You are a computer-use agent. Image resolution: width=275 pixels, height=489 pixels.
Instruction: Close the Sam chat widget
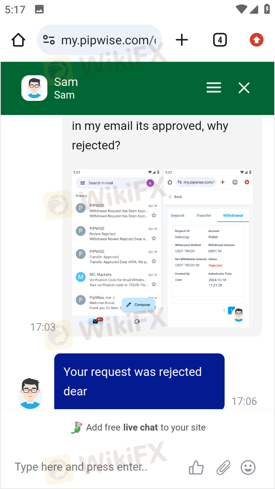click(244, 88)
